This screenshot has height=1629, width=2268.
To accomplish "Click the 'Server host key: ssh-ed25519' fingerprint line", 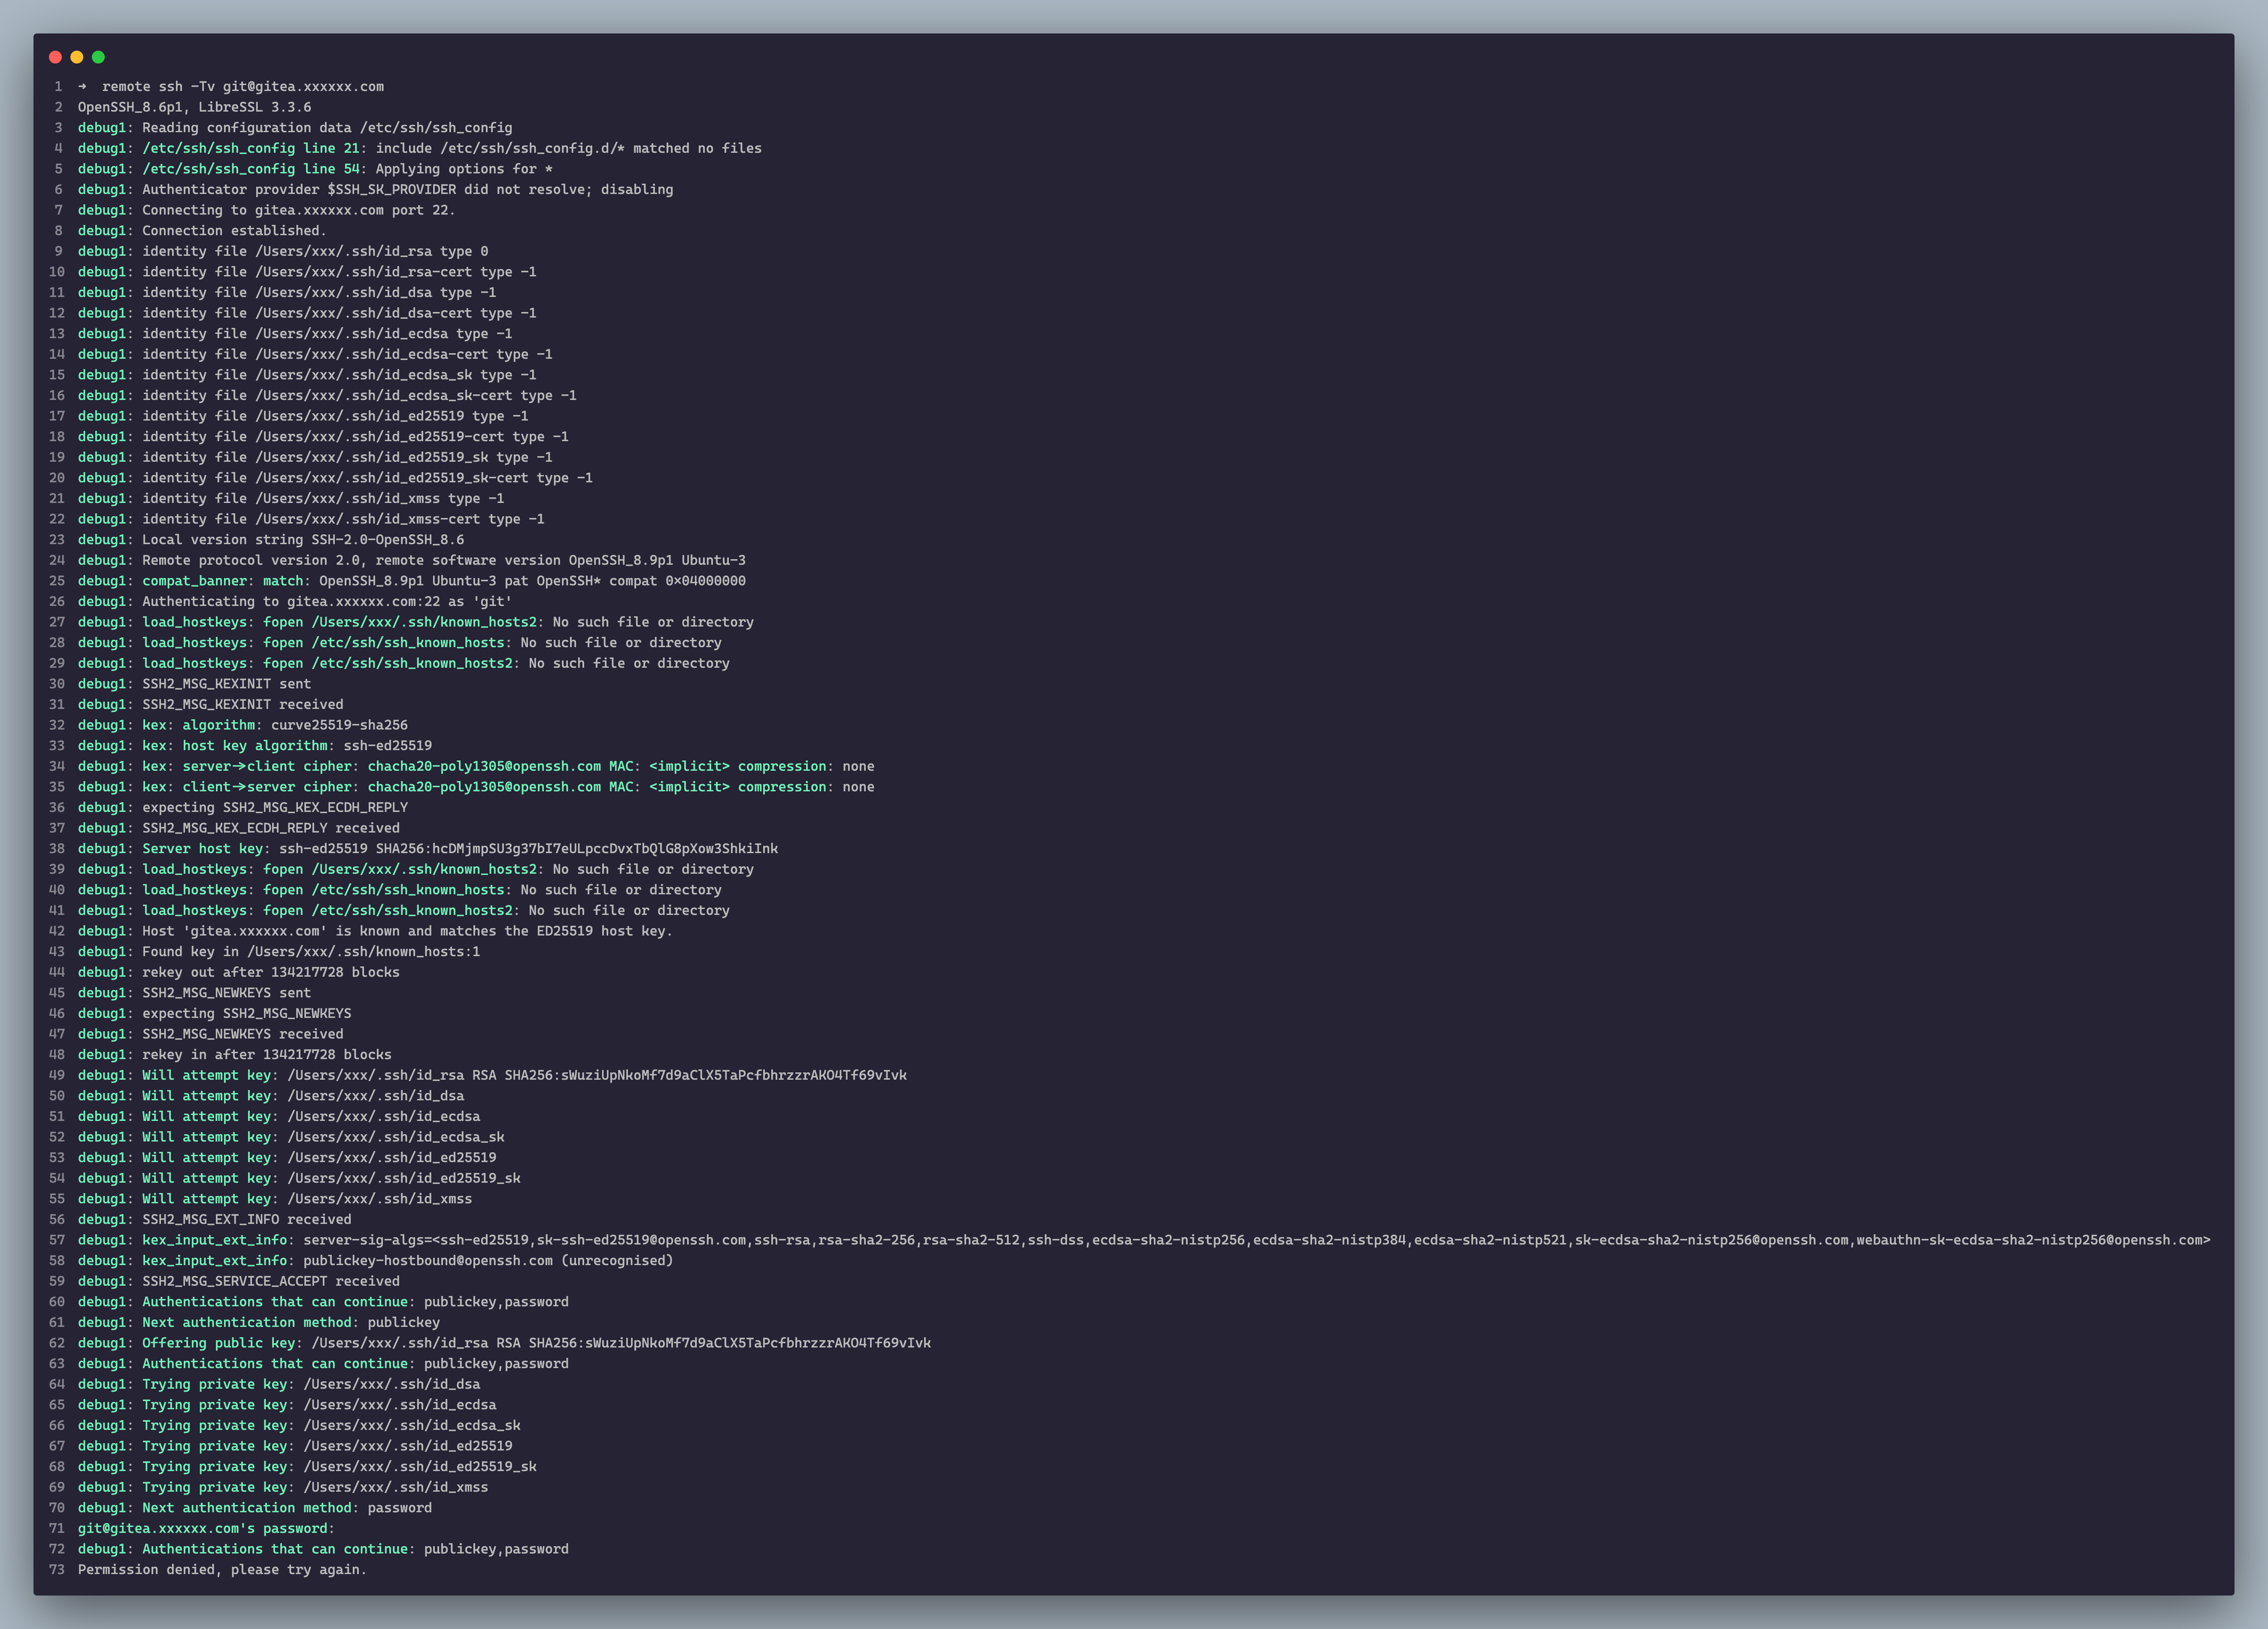I will [428, 849].
